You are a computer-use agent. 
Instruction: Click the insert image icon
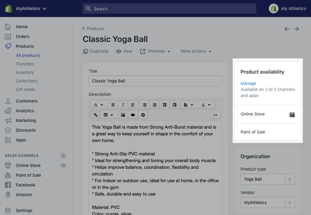[x=123, y=115]
